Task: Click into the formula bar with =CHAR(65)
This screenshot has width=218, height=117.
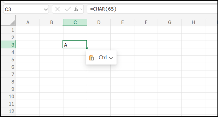Action: click(x=150, y=9)
